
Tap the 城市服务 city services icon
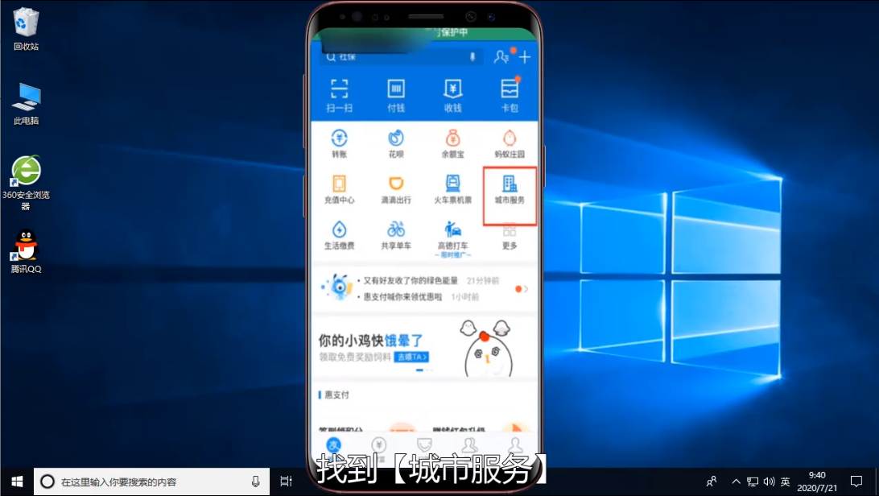[x=510, y=190]
